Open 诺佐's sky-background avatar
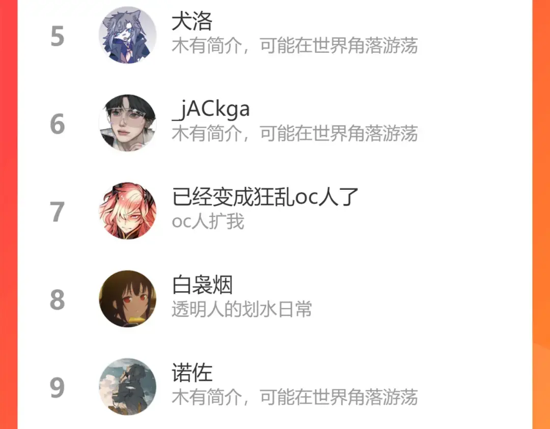Image resolution: width=550 pixels, height=429 pixels. (127, 387)
